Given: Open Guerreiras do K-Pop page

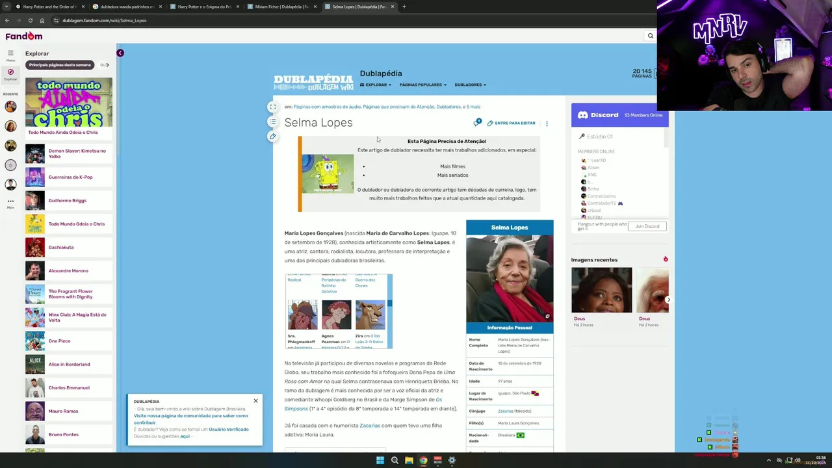Looking at the screenshot, I should (68, 177).
